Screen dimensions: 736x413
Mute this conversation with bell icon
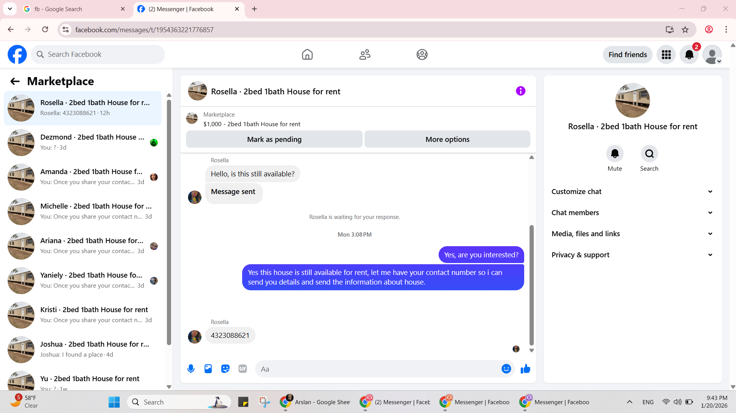click(615, 154)
